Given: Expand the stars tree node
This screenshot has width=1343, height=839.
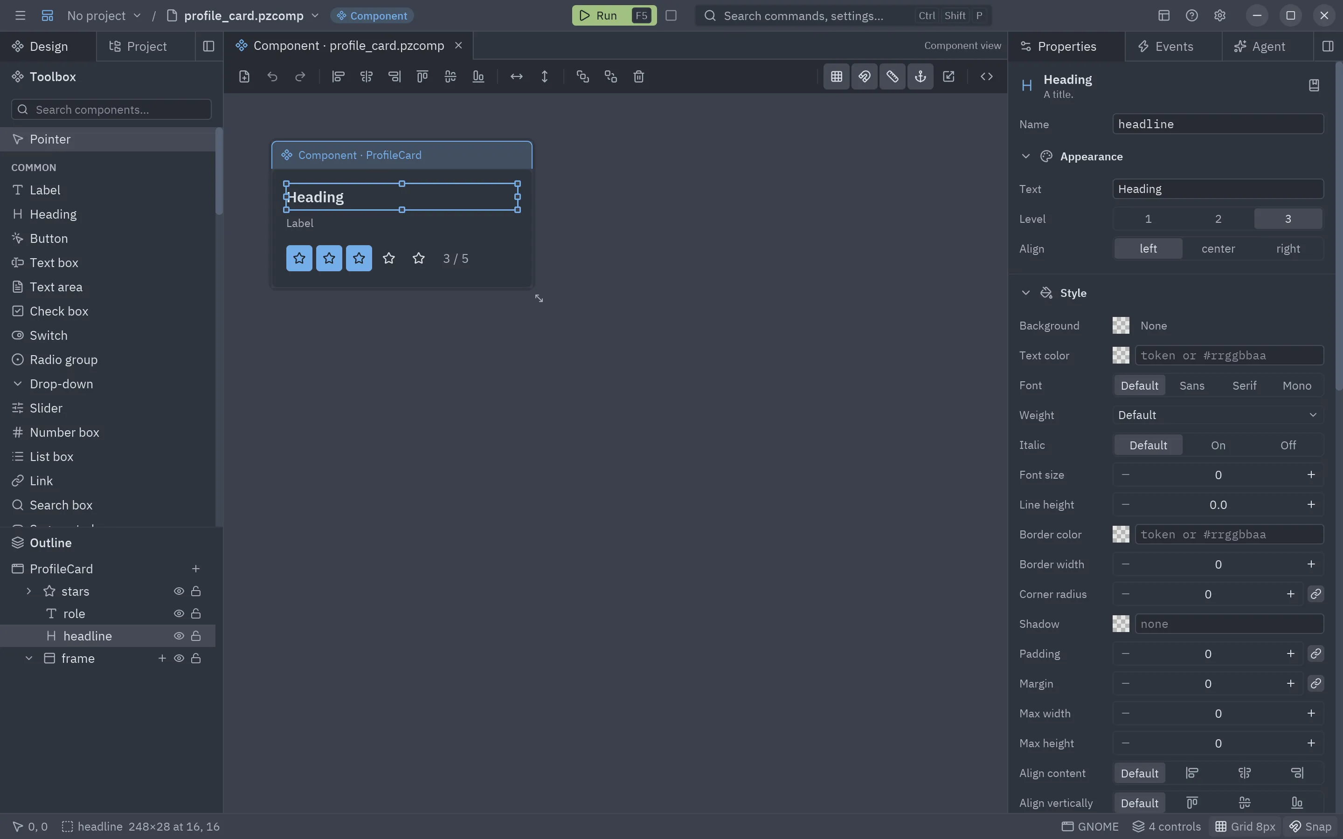Looking at the screenshot, I should tap(29, 591).
